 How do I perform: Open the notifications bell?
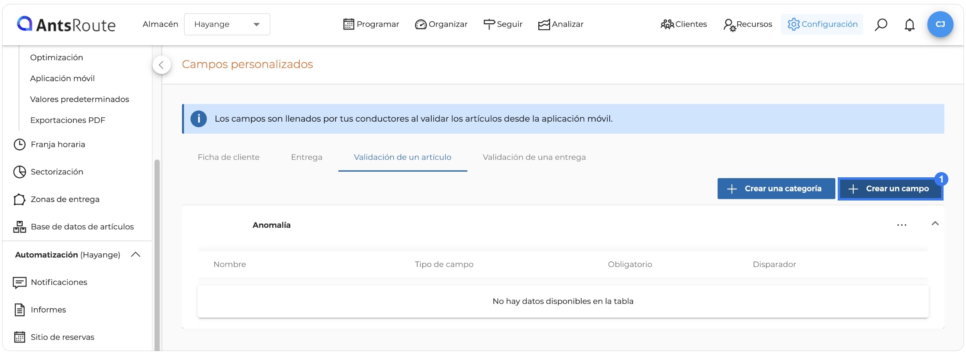[909, 25]
